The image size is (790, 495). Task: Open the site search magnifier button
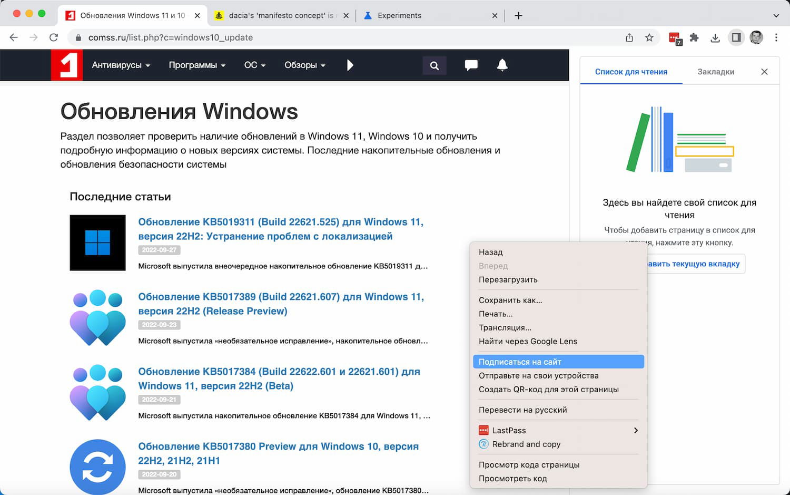(434, 65)
